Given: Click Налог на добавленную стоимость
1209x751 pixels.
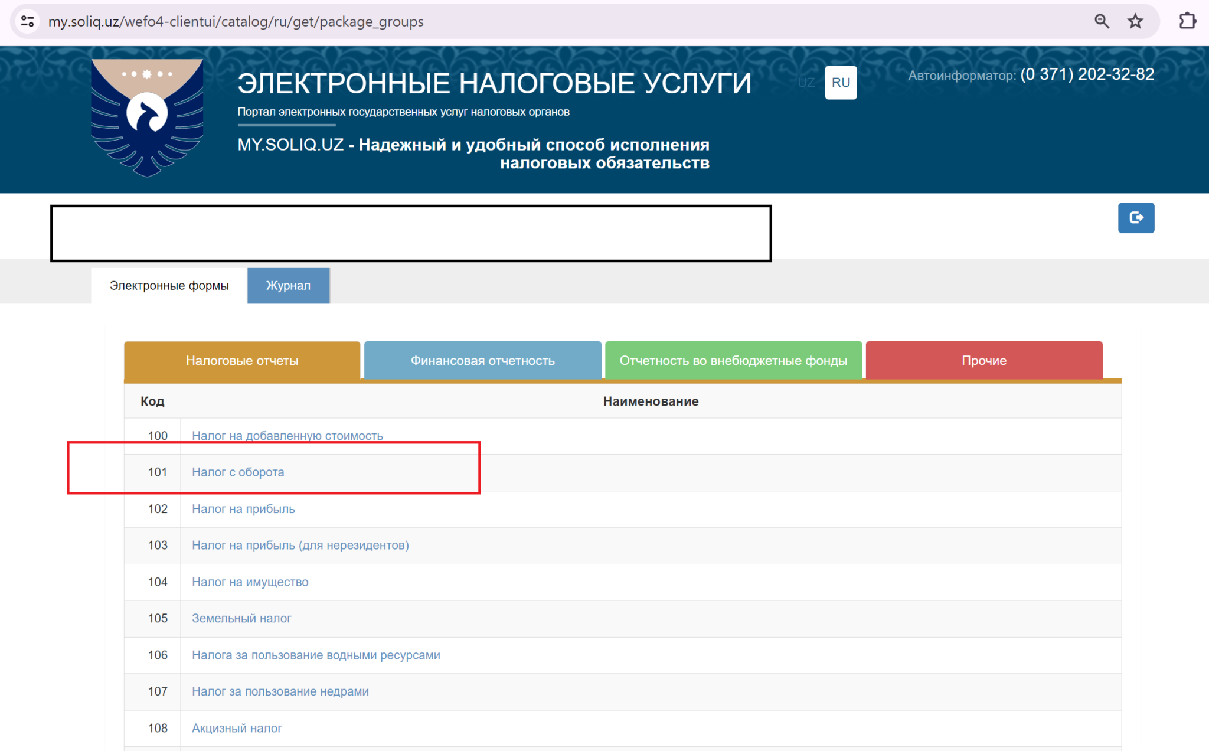Looking at the screenshot, I should (287, 435).
